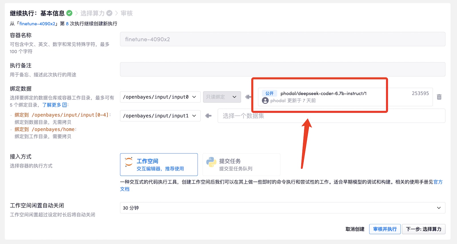
Task: Open the 了解更多 link
Action: (x=52, y=105)
